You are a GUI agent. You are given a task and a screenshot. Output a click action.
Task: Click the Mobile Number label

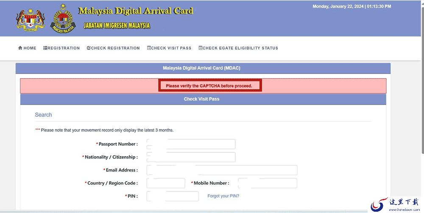210,183
